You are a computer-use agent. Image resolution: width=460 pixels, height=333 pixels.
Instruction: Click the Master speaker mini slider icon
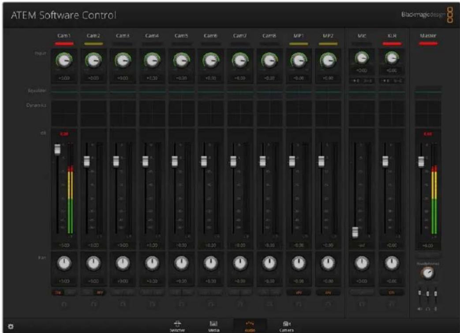pos(419,309)
